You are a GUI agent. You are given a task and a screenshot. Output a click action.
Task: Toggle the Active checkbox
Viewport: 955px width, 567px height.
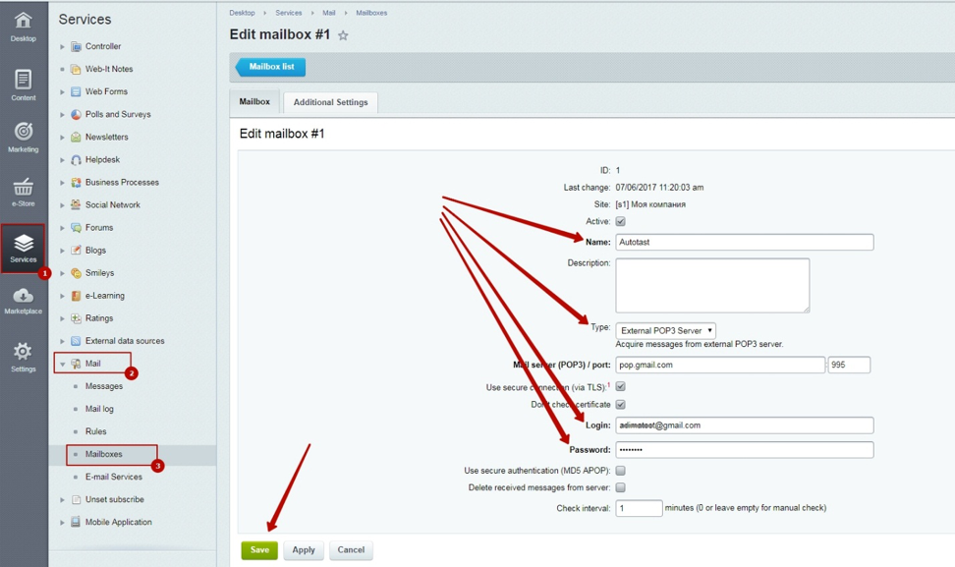[620, 221]
